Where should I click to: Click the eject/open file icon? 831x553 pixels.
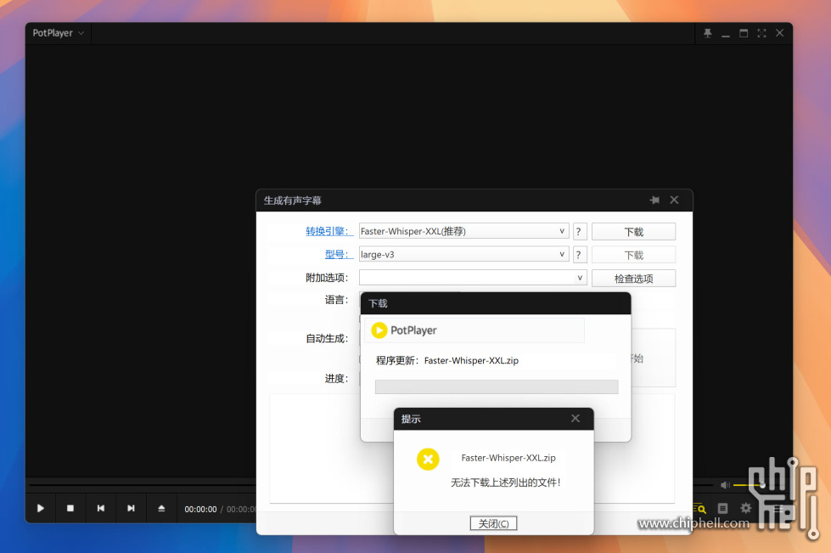(161, 508)
